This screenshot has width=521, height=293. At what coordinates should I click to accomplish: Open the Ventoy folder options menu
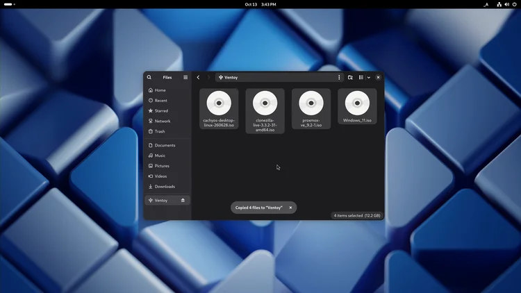[x=339, y=77]
